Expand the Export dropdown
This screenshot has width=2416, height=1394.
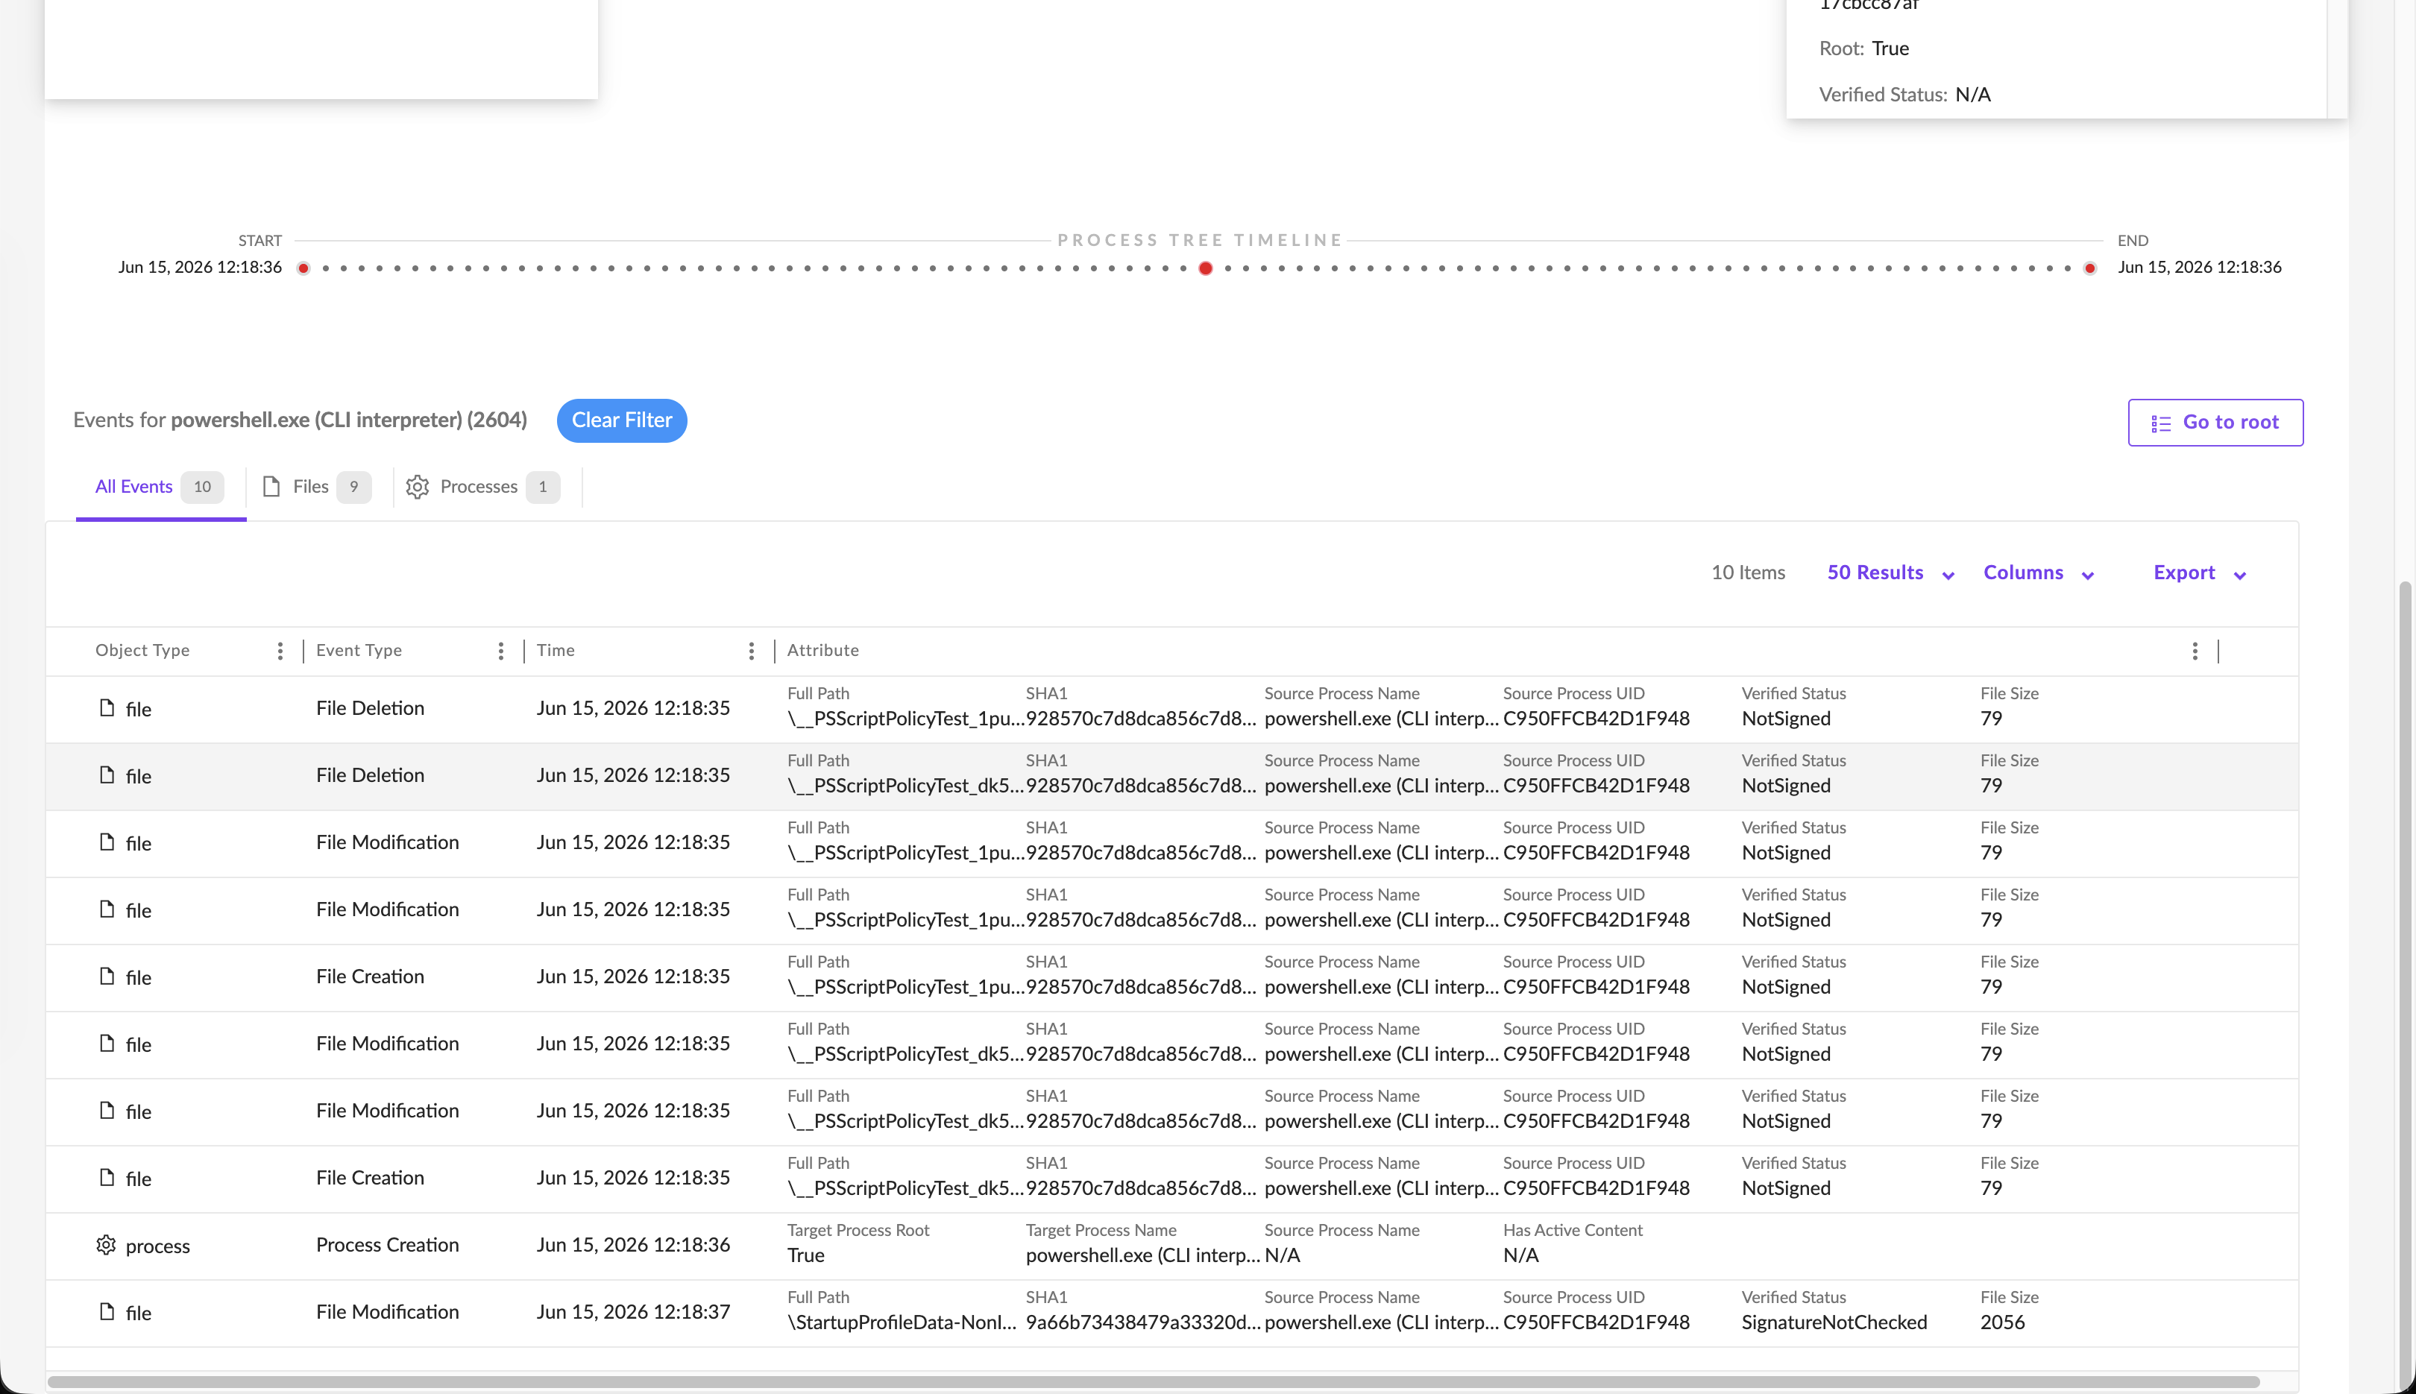(2200, 573)
